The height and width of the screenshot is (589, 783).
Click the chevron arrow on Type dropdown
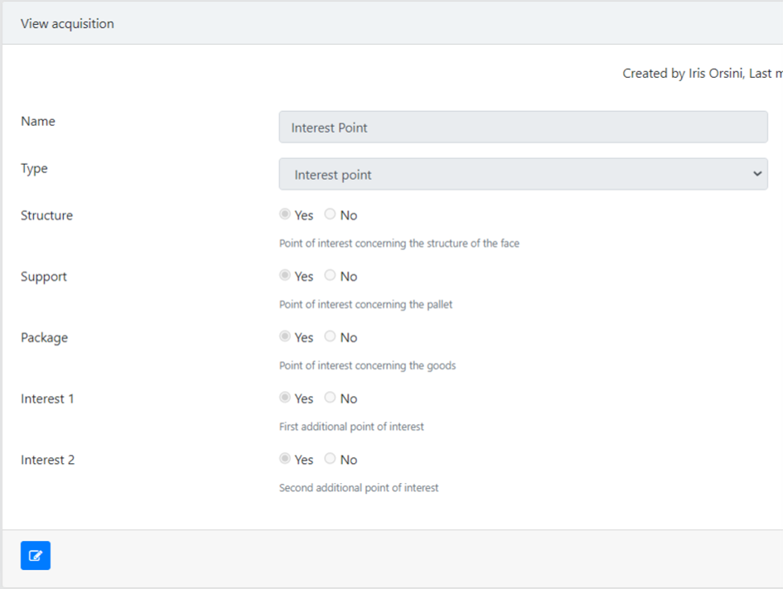(757, 174)
